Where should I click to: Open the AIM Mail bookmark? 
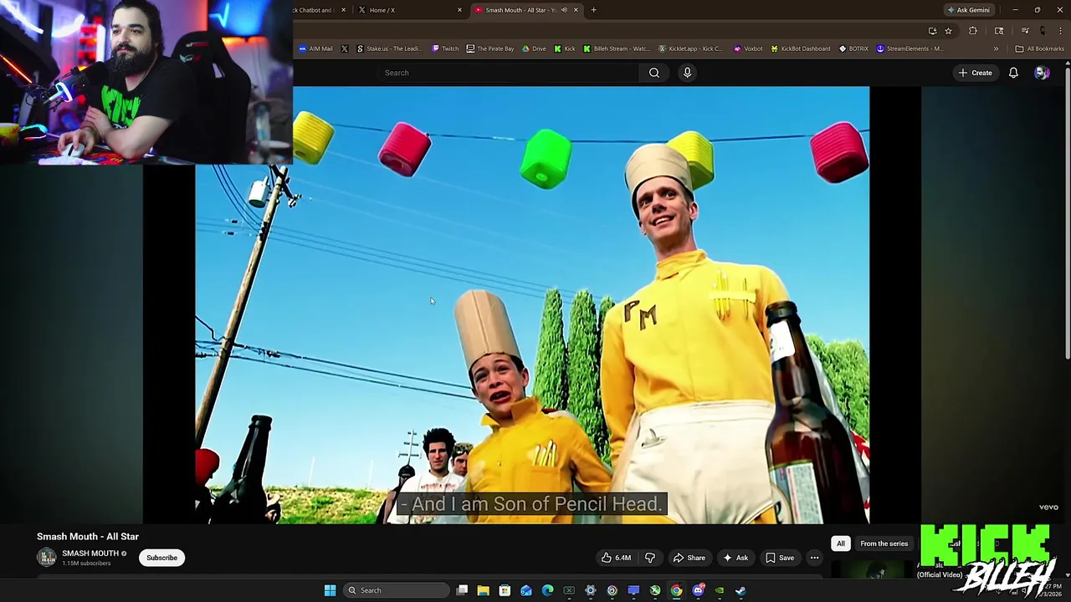pyautogui.click(x=315, y=48)
